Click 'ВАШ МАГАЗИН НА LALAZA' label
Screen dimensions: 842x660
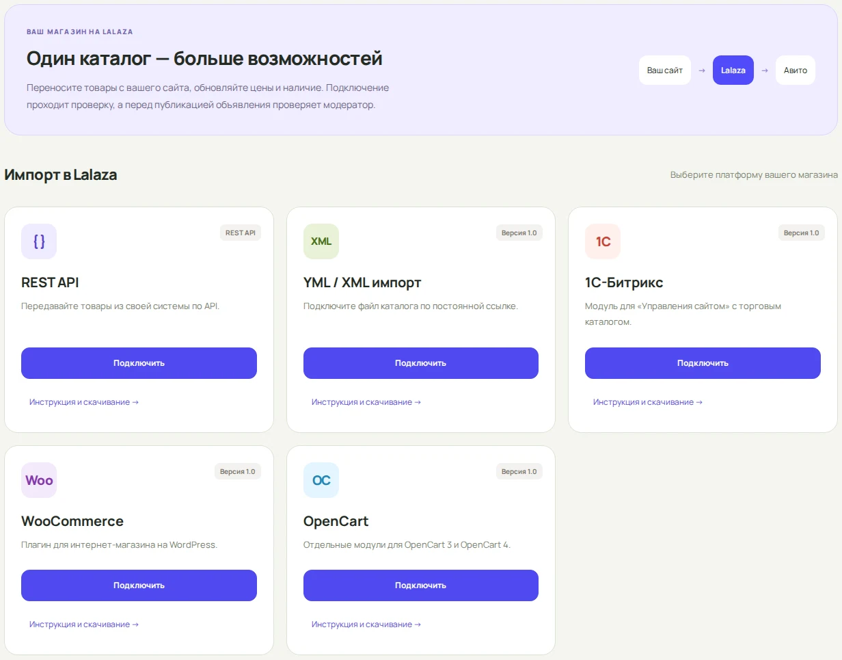[x=80, y=31]
